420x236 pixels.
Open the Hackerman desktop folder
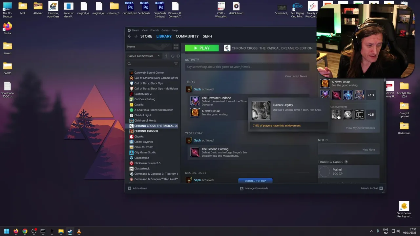[404, 128]
